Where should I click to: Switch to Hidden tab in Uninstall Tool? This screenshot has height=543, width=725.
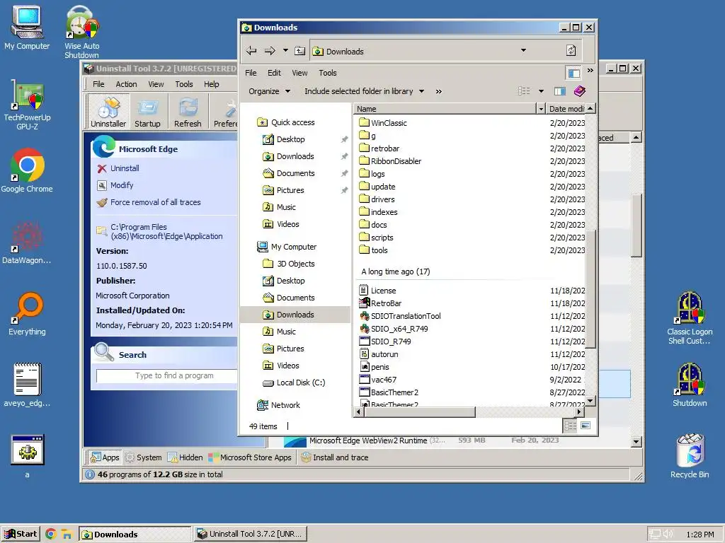coord(185,457)
